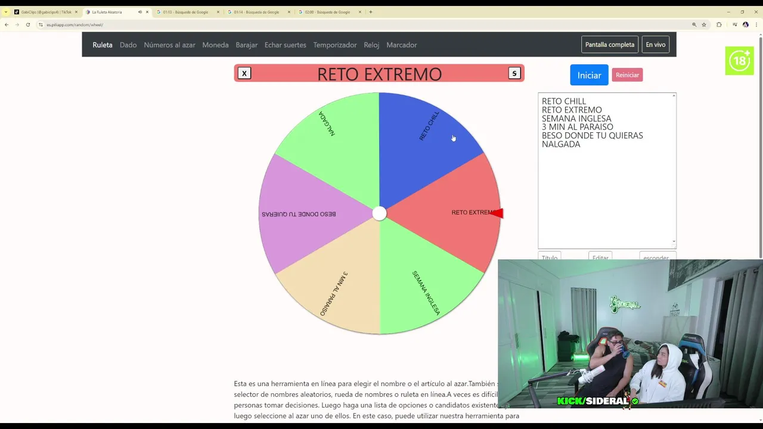
Task: Open the media control icon in toolbar
Action: 734,24
